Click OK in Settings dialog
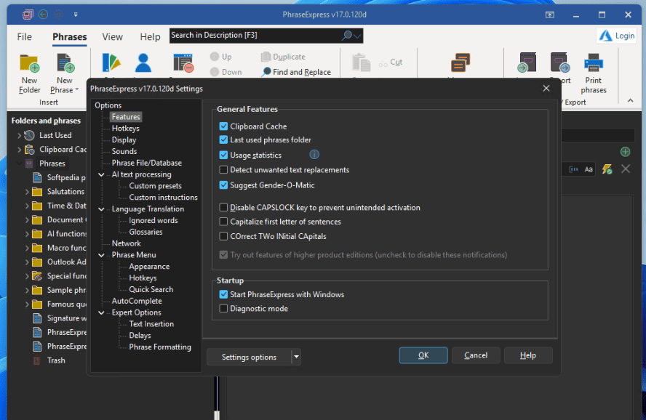The height and width of the screenshot is (420, 646). tap(423, 355)
